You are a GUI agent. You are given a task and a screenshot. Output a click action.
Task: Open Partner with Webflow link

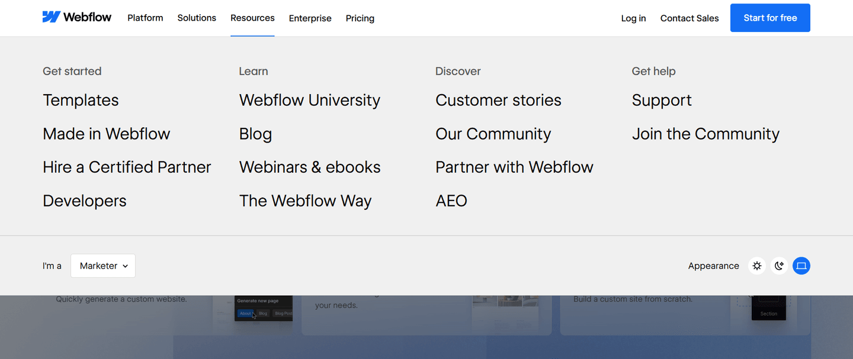click(x=514, y=167)
